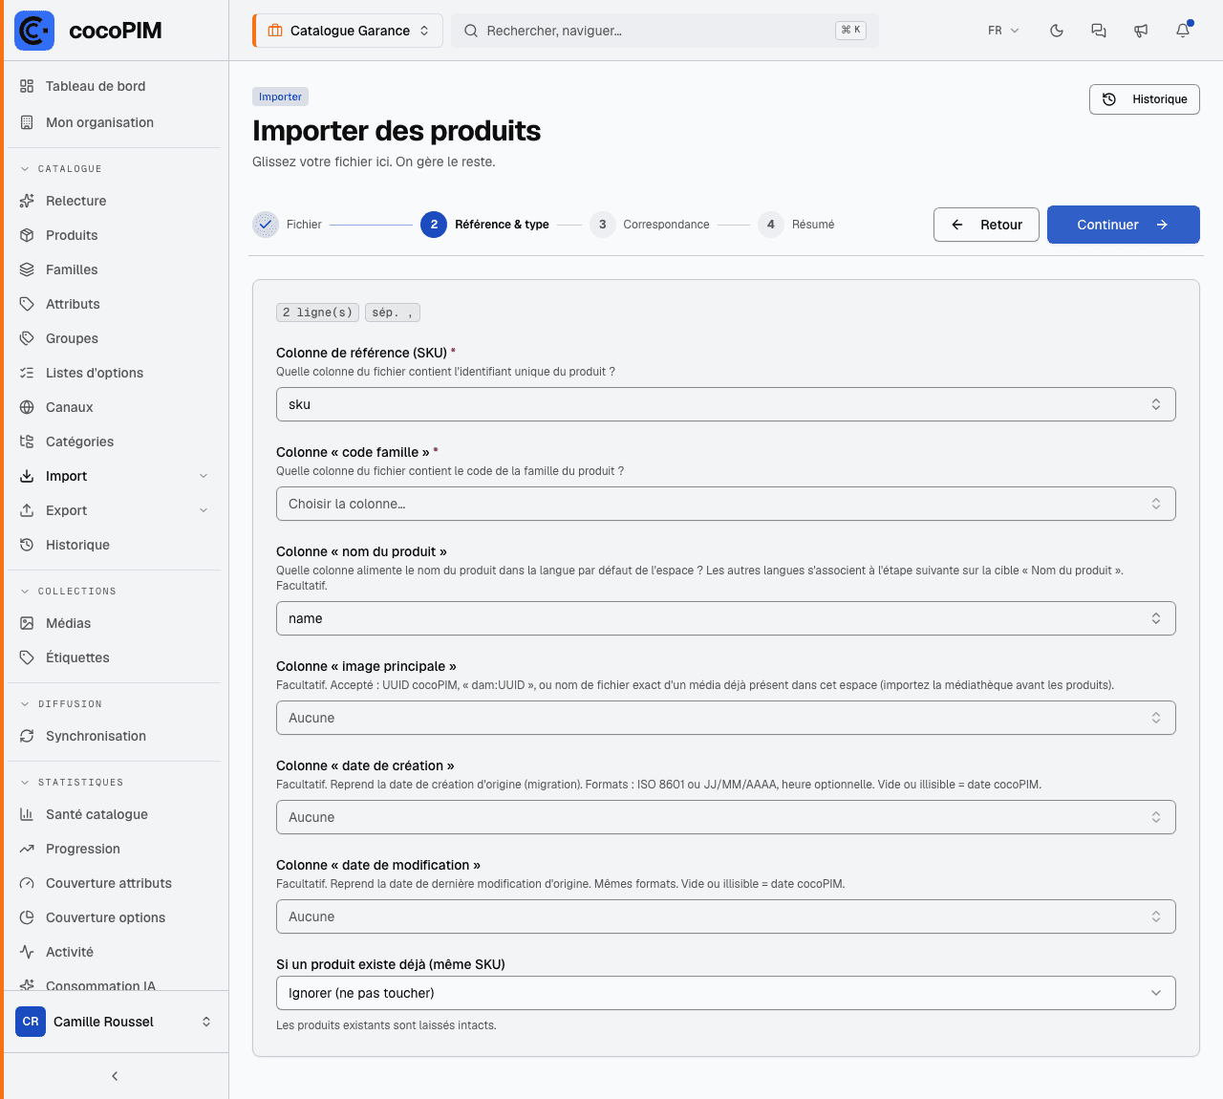The width and height of the screenshot is (1223, 1099).
Task: Open the notifications bell
Action: (1183, 31)
